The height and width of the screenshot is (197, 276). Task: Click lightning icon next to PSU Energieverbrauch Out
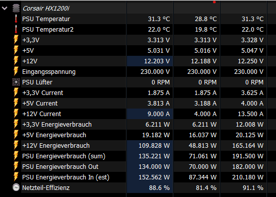16,166
